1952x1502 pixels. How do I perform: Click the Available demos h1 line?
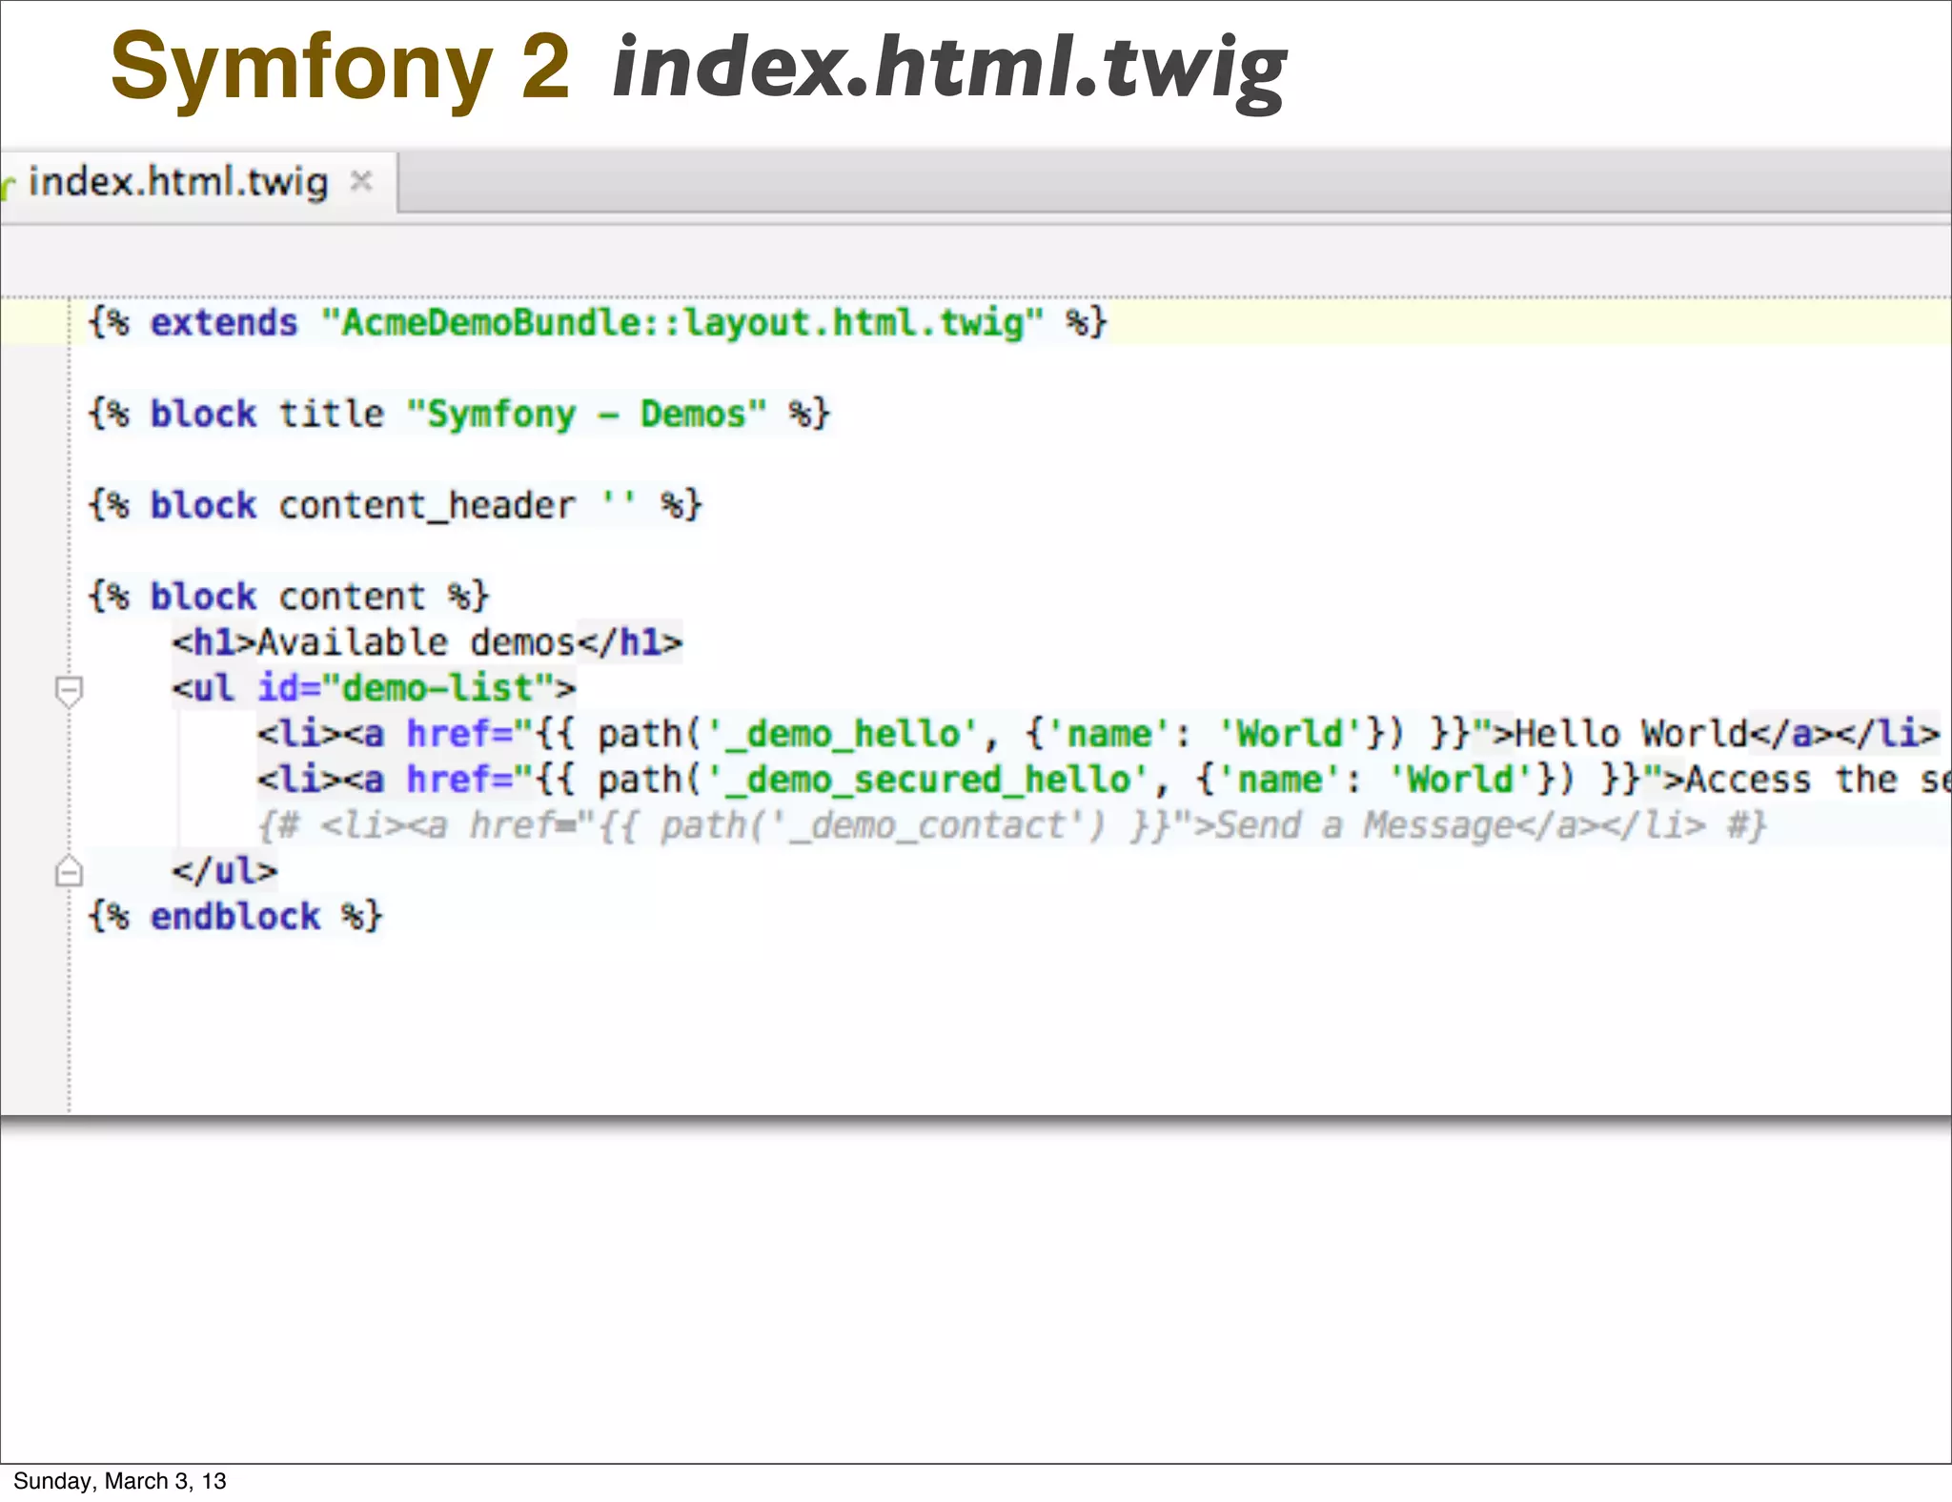coord(427,642)
